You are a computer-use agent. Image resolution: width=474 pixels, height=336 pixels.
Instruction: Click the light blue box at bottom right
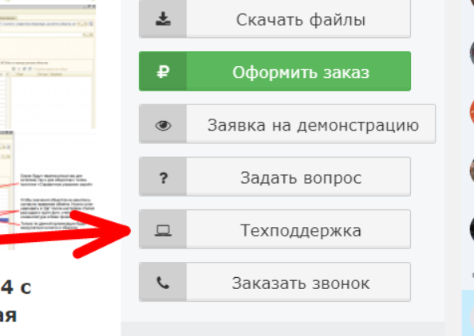tap(468, 313)
